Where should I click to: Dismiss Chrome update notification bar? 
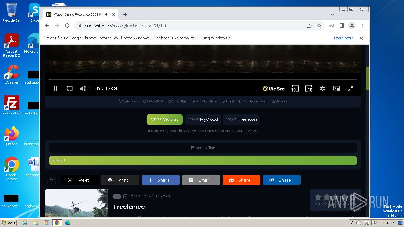pyautogui.click(x=361, y=38)
